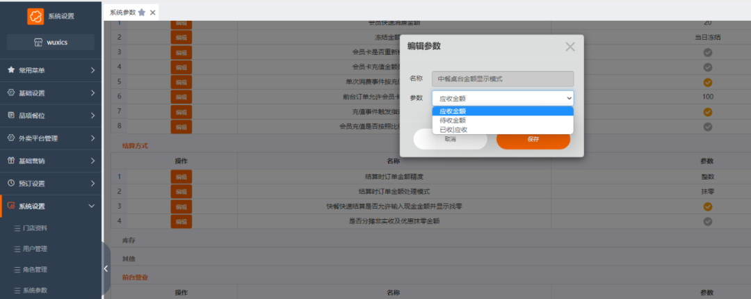Click list icon beside 用户管理

[x=17, y=249]
